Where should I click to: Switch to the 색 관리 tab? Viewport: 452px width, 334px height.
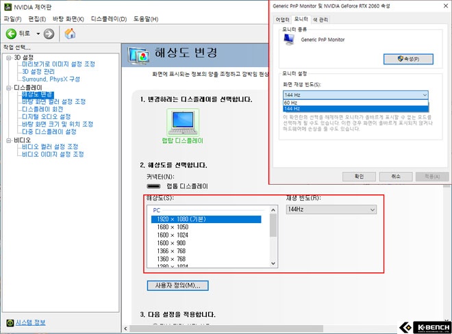(x=321, y=20)
